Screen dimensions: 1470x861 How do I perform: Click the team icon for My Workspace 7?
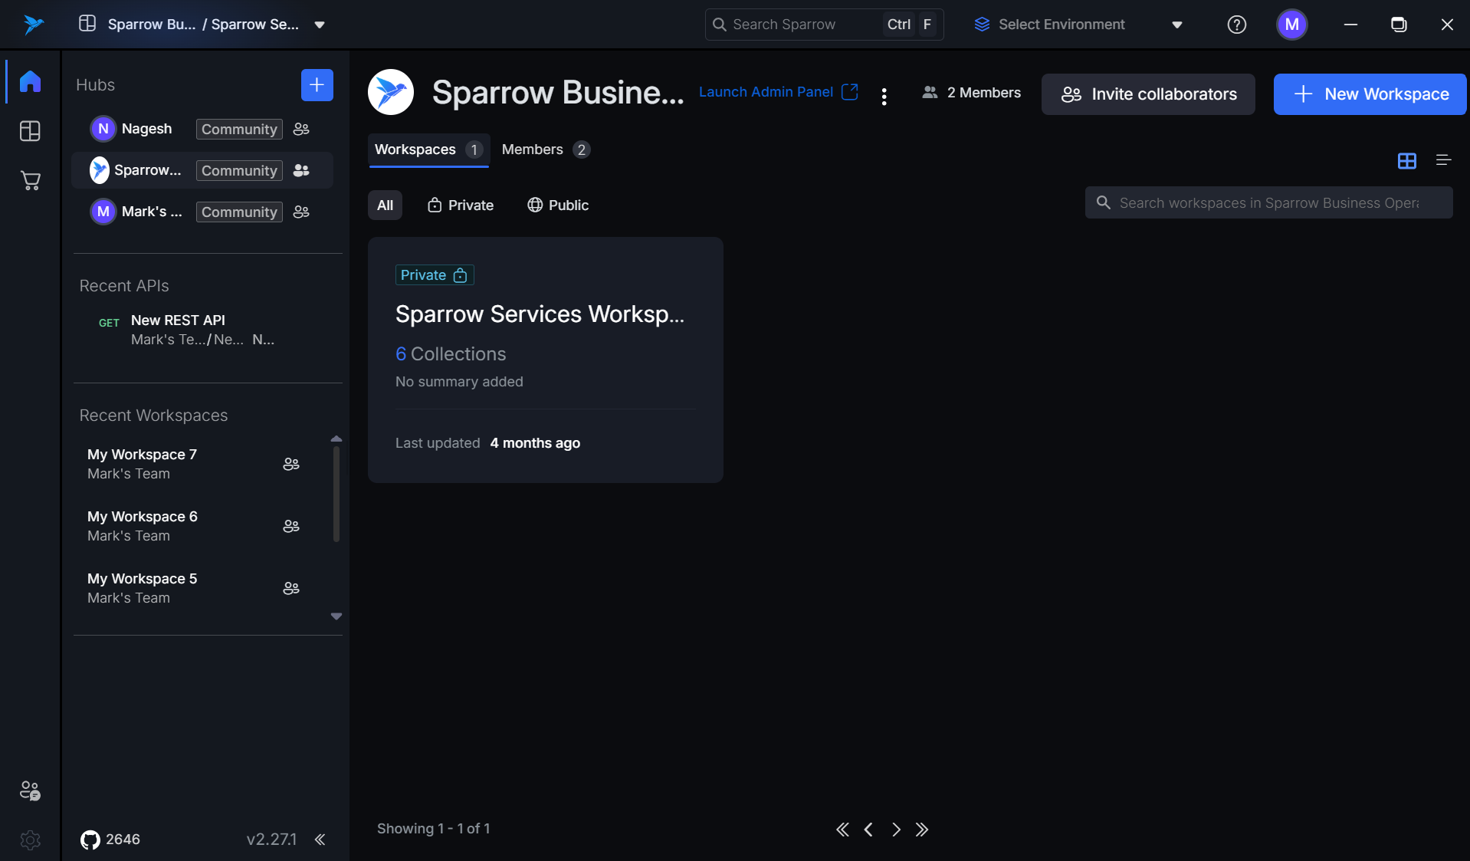(x=291, y=464)
